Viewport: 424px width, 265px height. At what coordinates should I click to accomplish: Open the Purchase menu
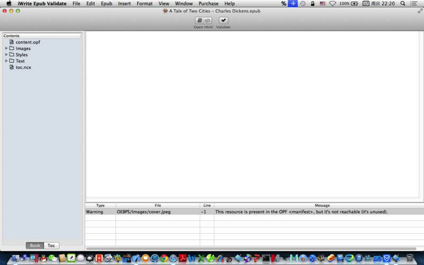(208, 4)
